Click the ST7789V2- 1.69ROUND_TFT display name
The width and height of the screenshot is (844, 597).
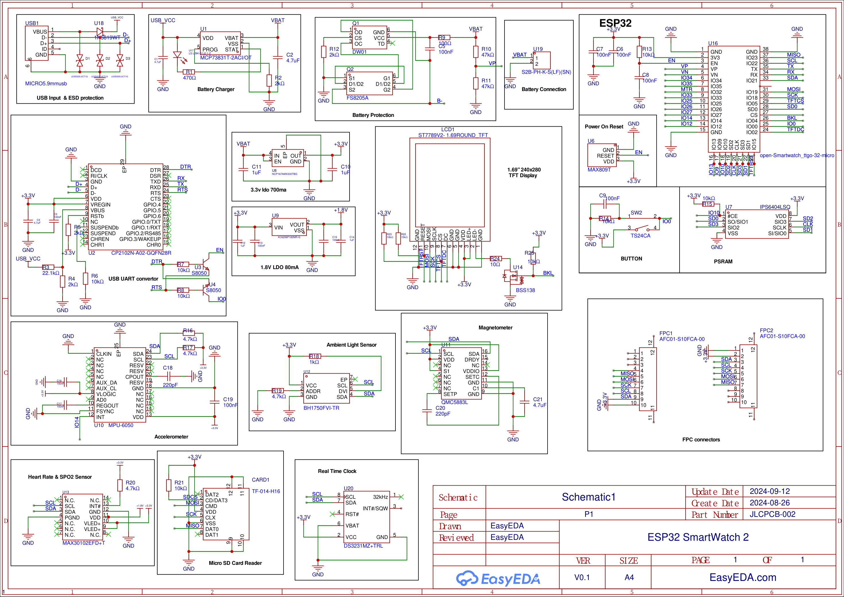(453, 135)
